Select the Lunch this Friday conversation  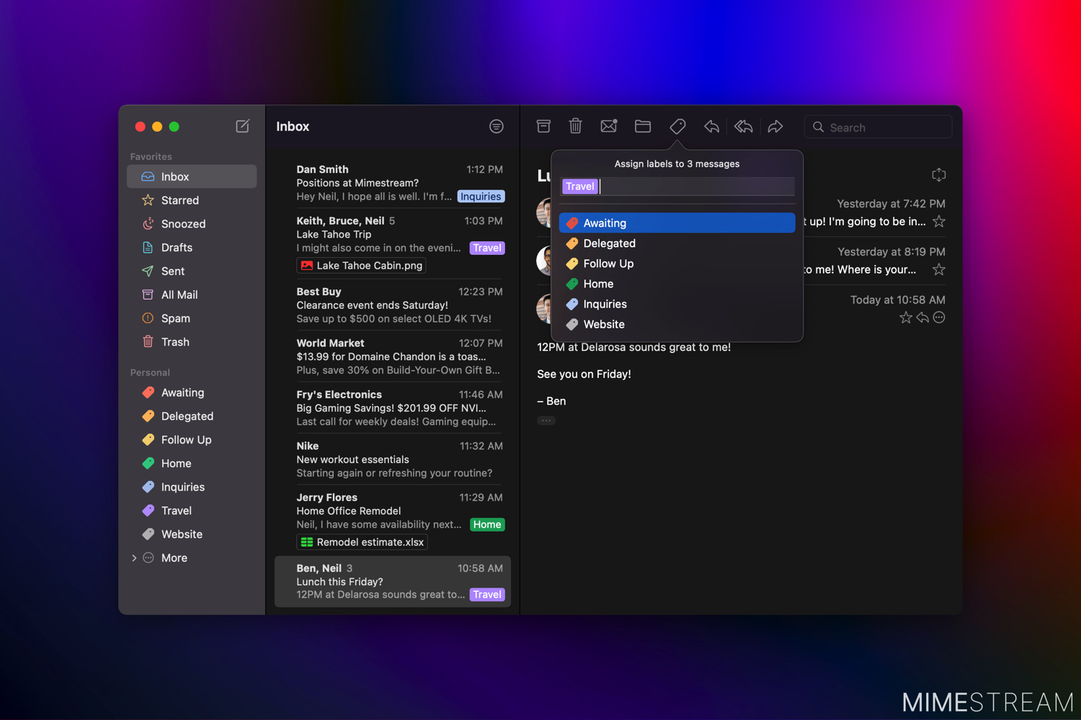tap(393, 581)
